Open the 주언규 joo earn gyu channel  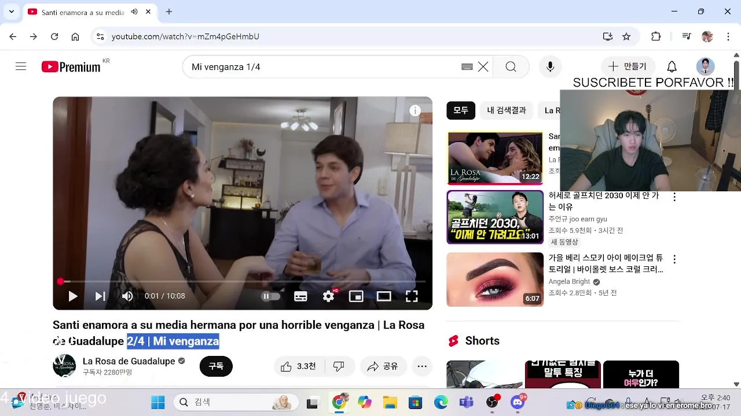tap(578, 219)
